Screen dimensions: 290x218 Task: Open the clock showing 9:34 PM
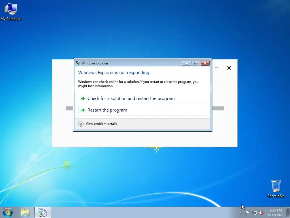click(276, 213)
